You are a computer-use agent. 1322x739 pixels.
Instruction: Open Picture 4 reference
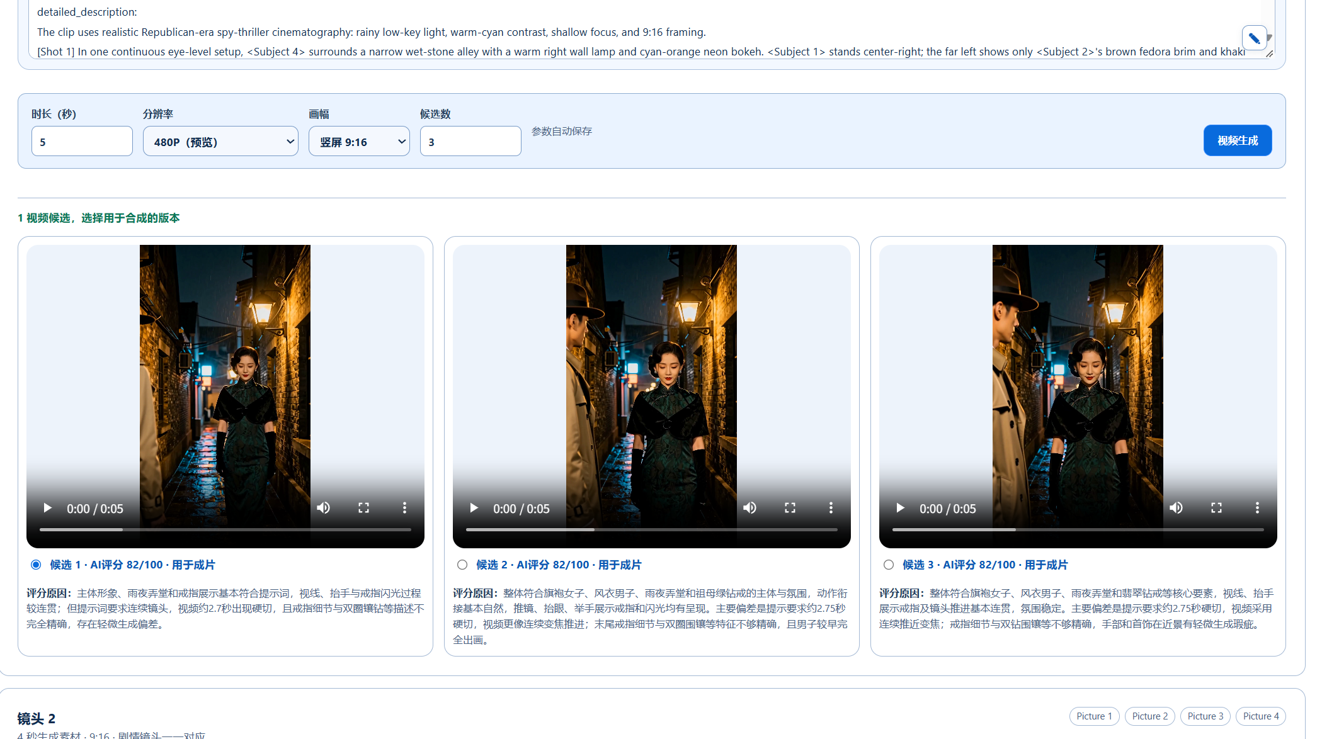(1260, 716)
